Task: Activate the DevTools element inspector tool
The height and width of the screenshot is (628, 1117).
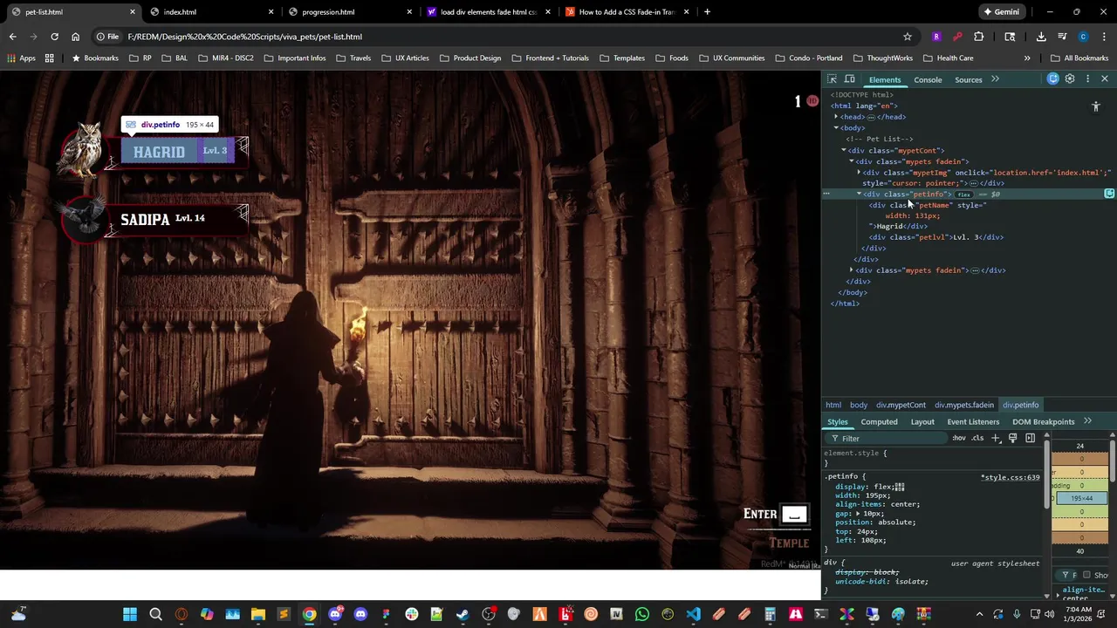Action: click(832, 79)
